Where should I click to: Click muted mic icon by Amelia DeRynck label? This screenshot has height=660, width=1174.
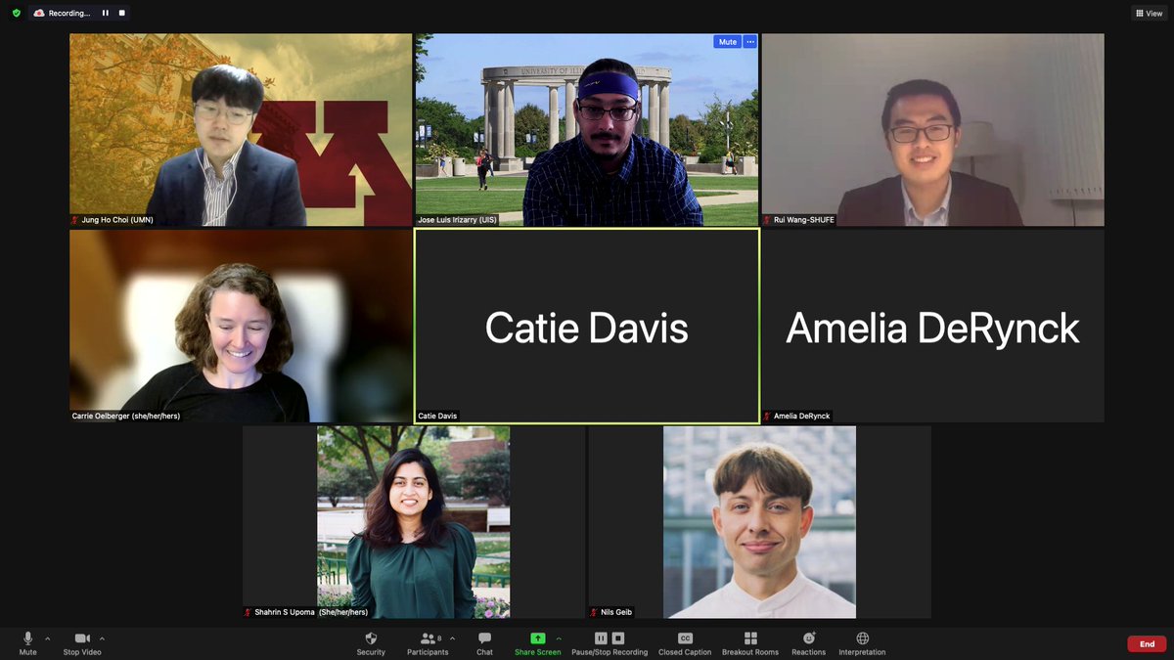(768, 417)
